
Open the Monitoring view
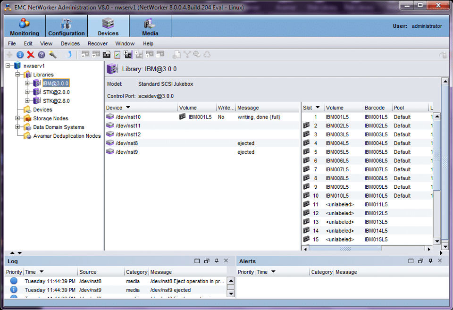tap(25, 26)
